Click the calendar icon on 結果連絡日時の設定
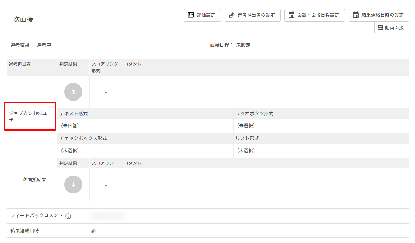This screenshot has width=415, height=243. (356, 15)
